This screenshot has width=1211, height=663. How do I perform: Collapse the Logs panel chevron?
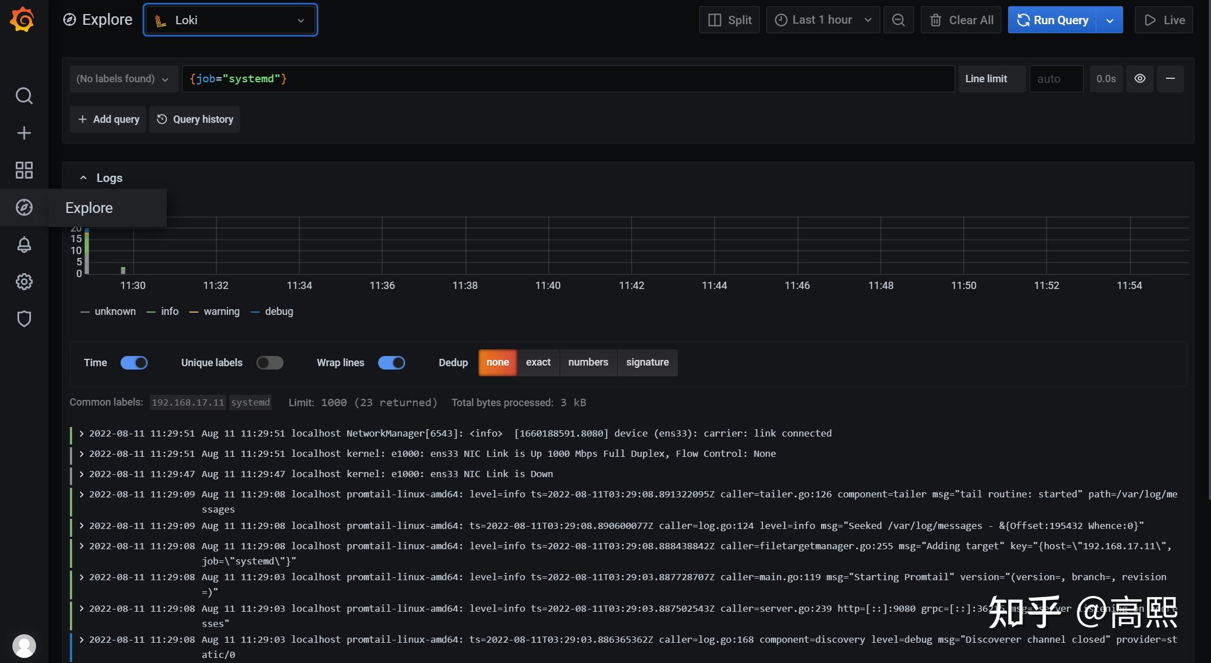pos(83,178)
